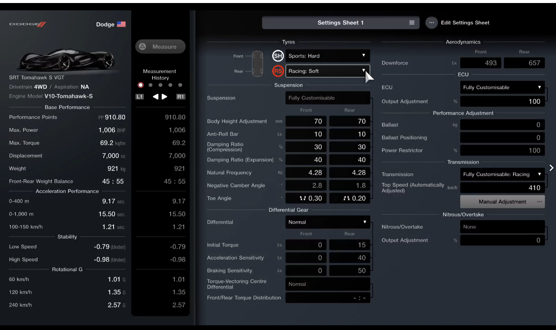Select the first measurement history dot
Image resolution: width=556 pixels, height=330 pixels.
[x=140, y=85]
